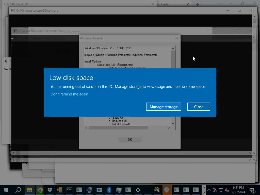Maximize the RMActivate_ssp_isv.exe console window
Screen dimensions: 260x195
click(x=239, y=31)
